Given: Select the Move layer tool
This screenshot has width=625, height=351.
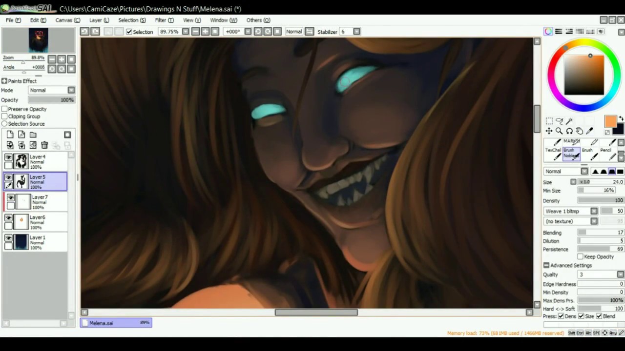Looking at the screenshot, I should 549,131.
